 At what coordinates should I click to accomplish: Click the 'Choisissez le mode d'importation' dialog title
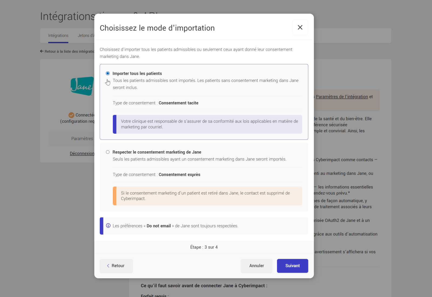tap(157, 28)
